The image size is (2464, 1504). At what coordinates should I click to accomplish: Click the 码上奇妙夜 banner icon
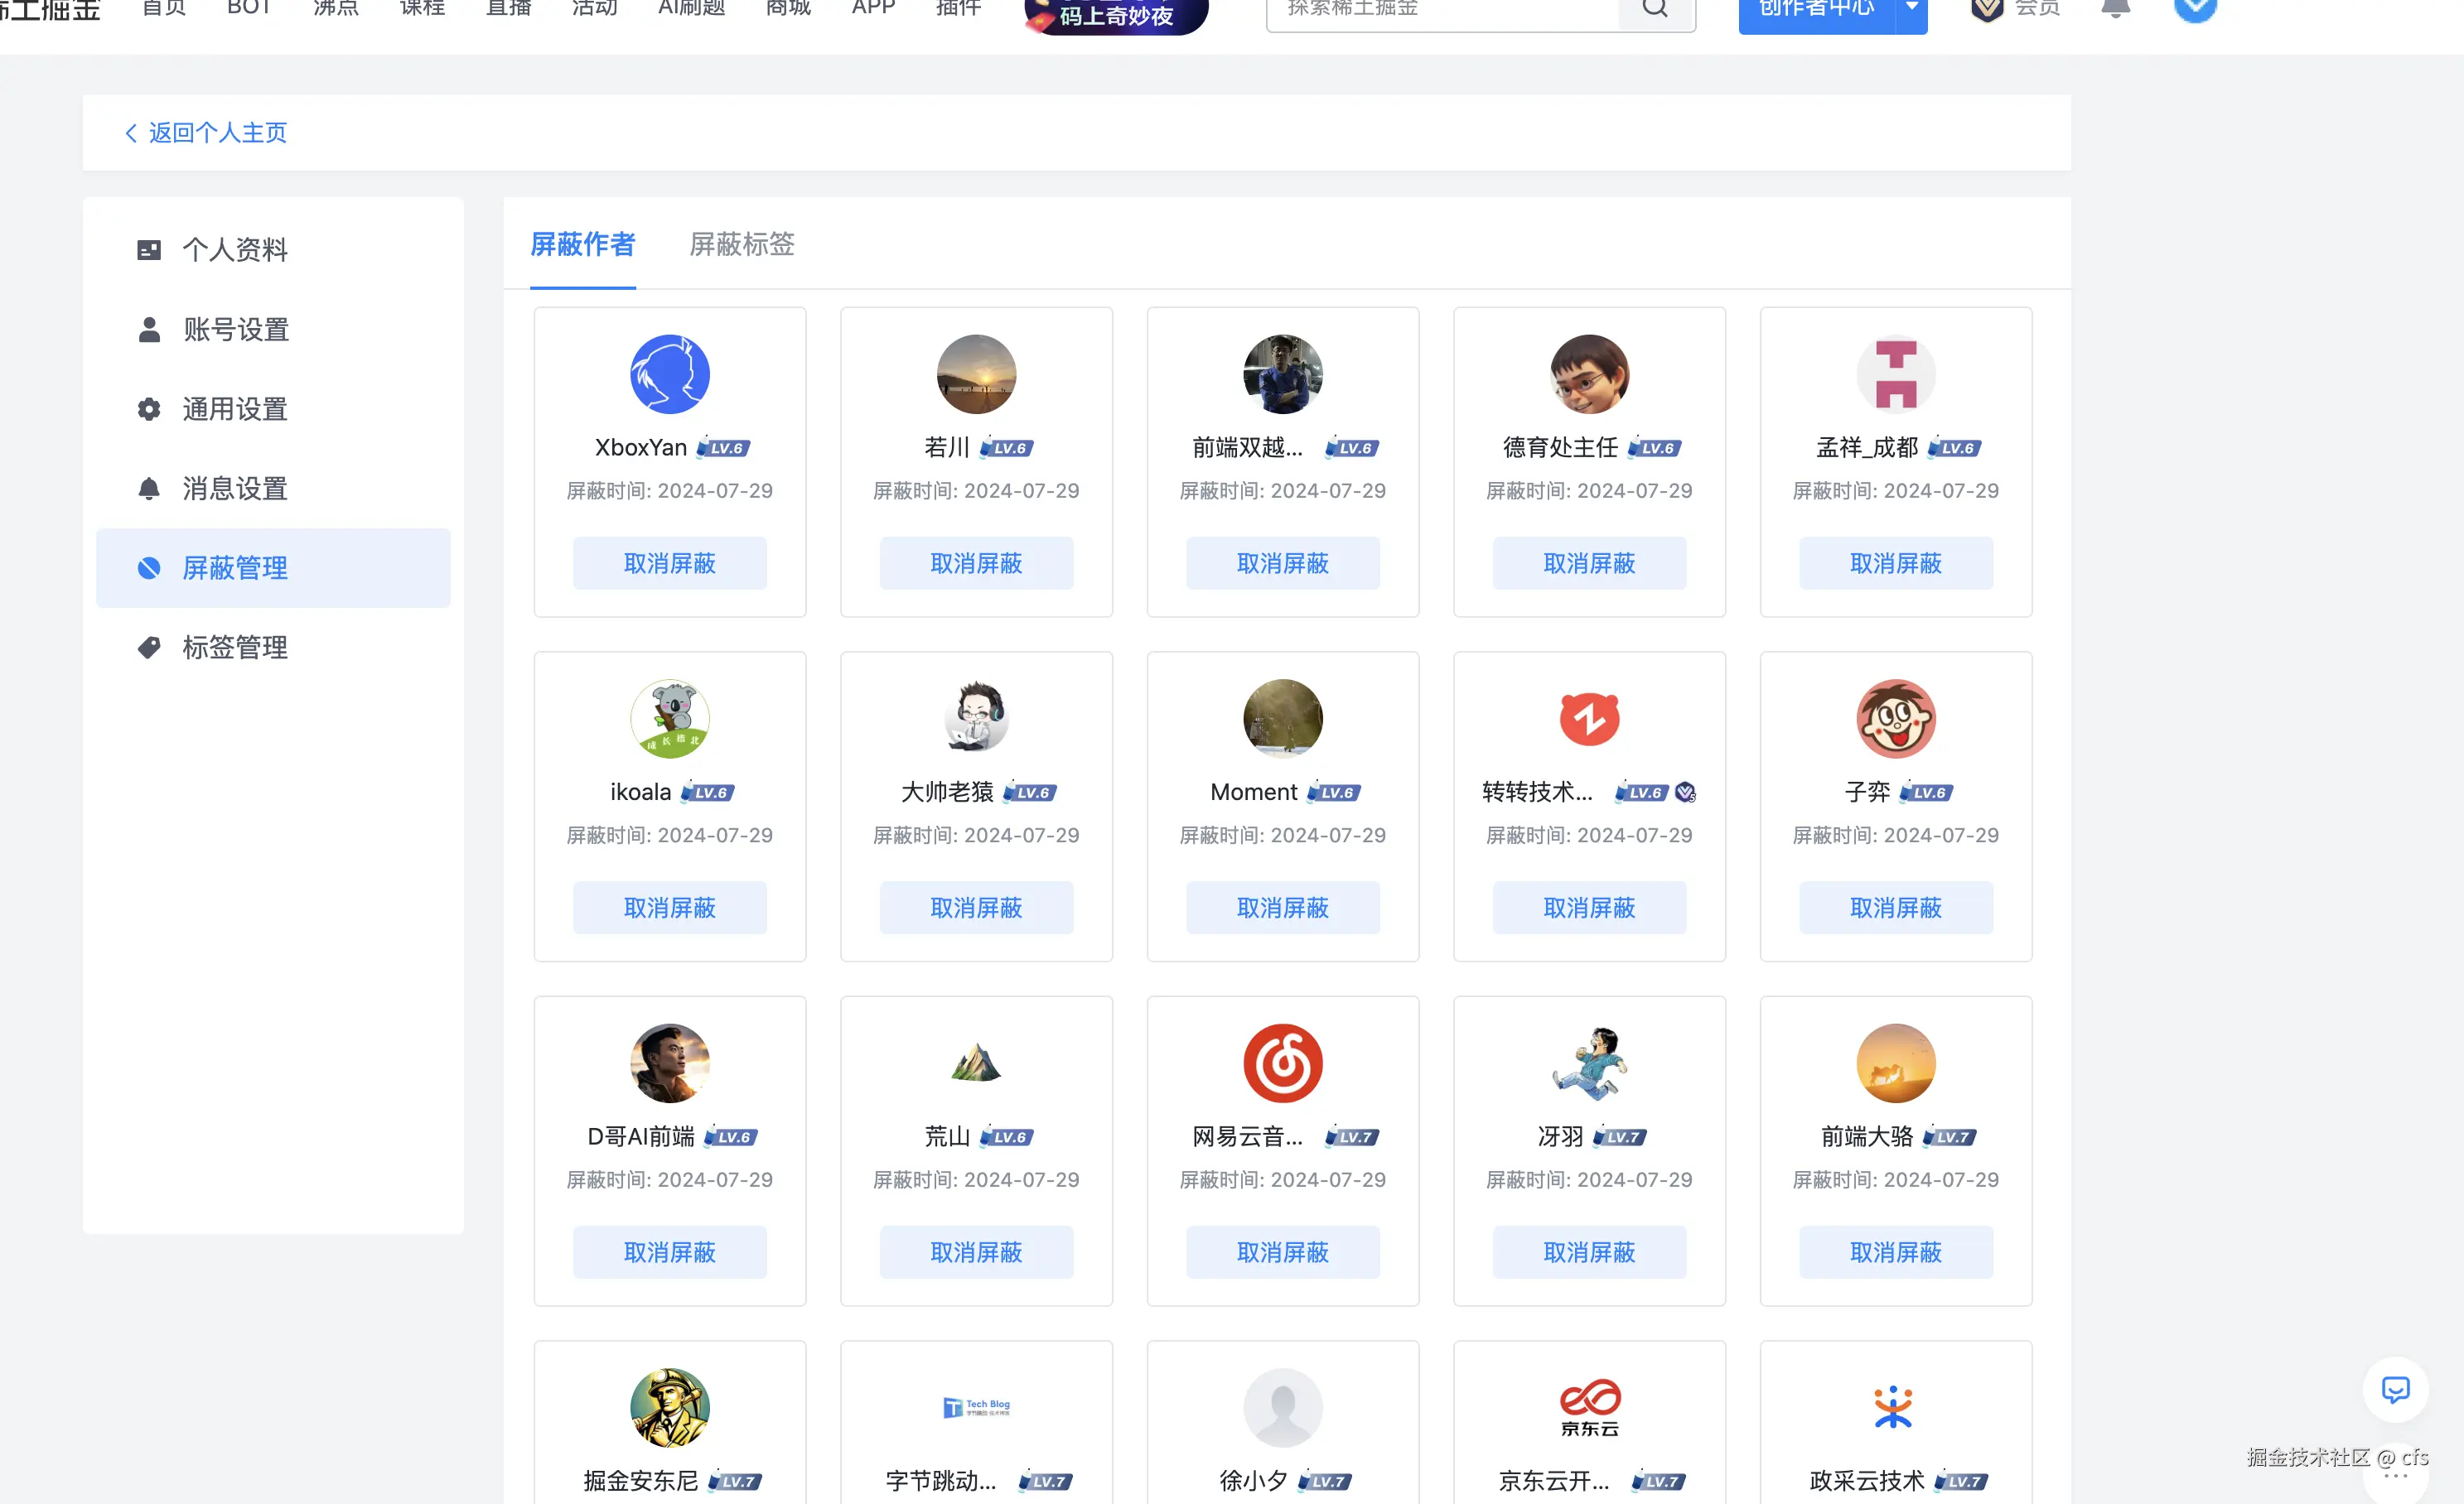pyautogui.click(x=1114, y=14)
